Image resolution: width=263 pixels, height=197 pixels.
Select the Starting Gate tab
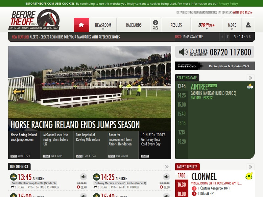pos(187,78)
